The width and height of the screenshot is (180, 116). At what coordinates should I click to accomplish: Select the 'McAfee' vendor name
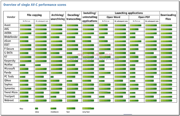[x=8, y=65]
